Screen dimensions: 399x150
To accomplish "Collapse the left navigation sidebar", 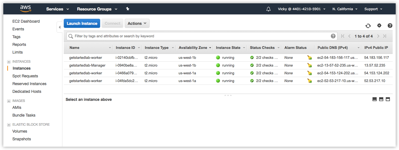I will (x=60, y=27).
